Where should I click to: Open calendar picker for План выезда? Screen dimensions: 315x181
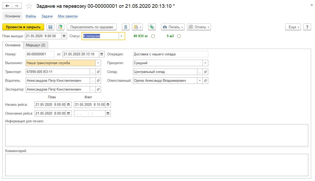pyautogui.click(x=64, y=36)
